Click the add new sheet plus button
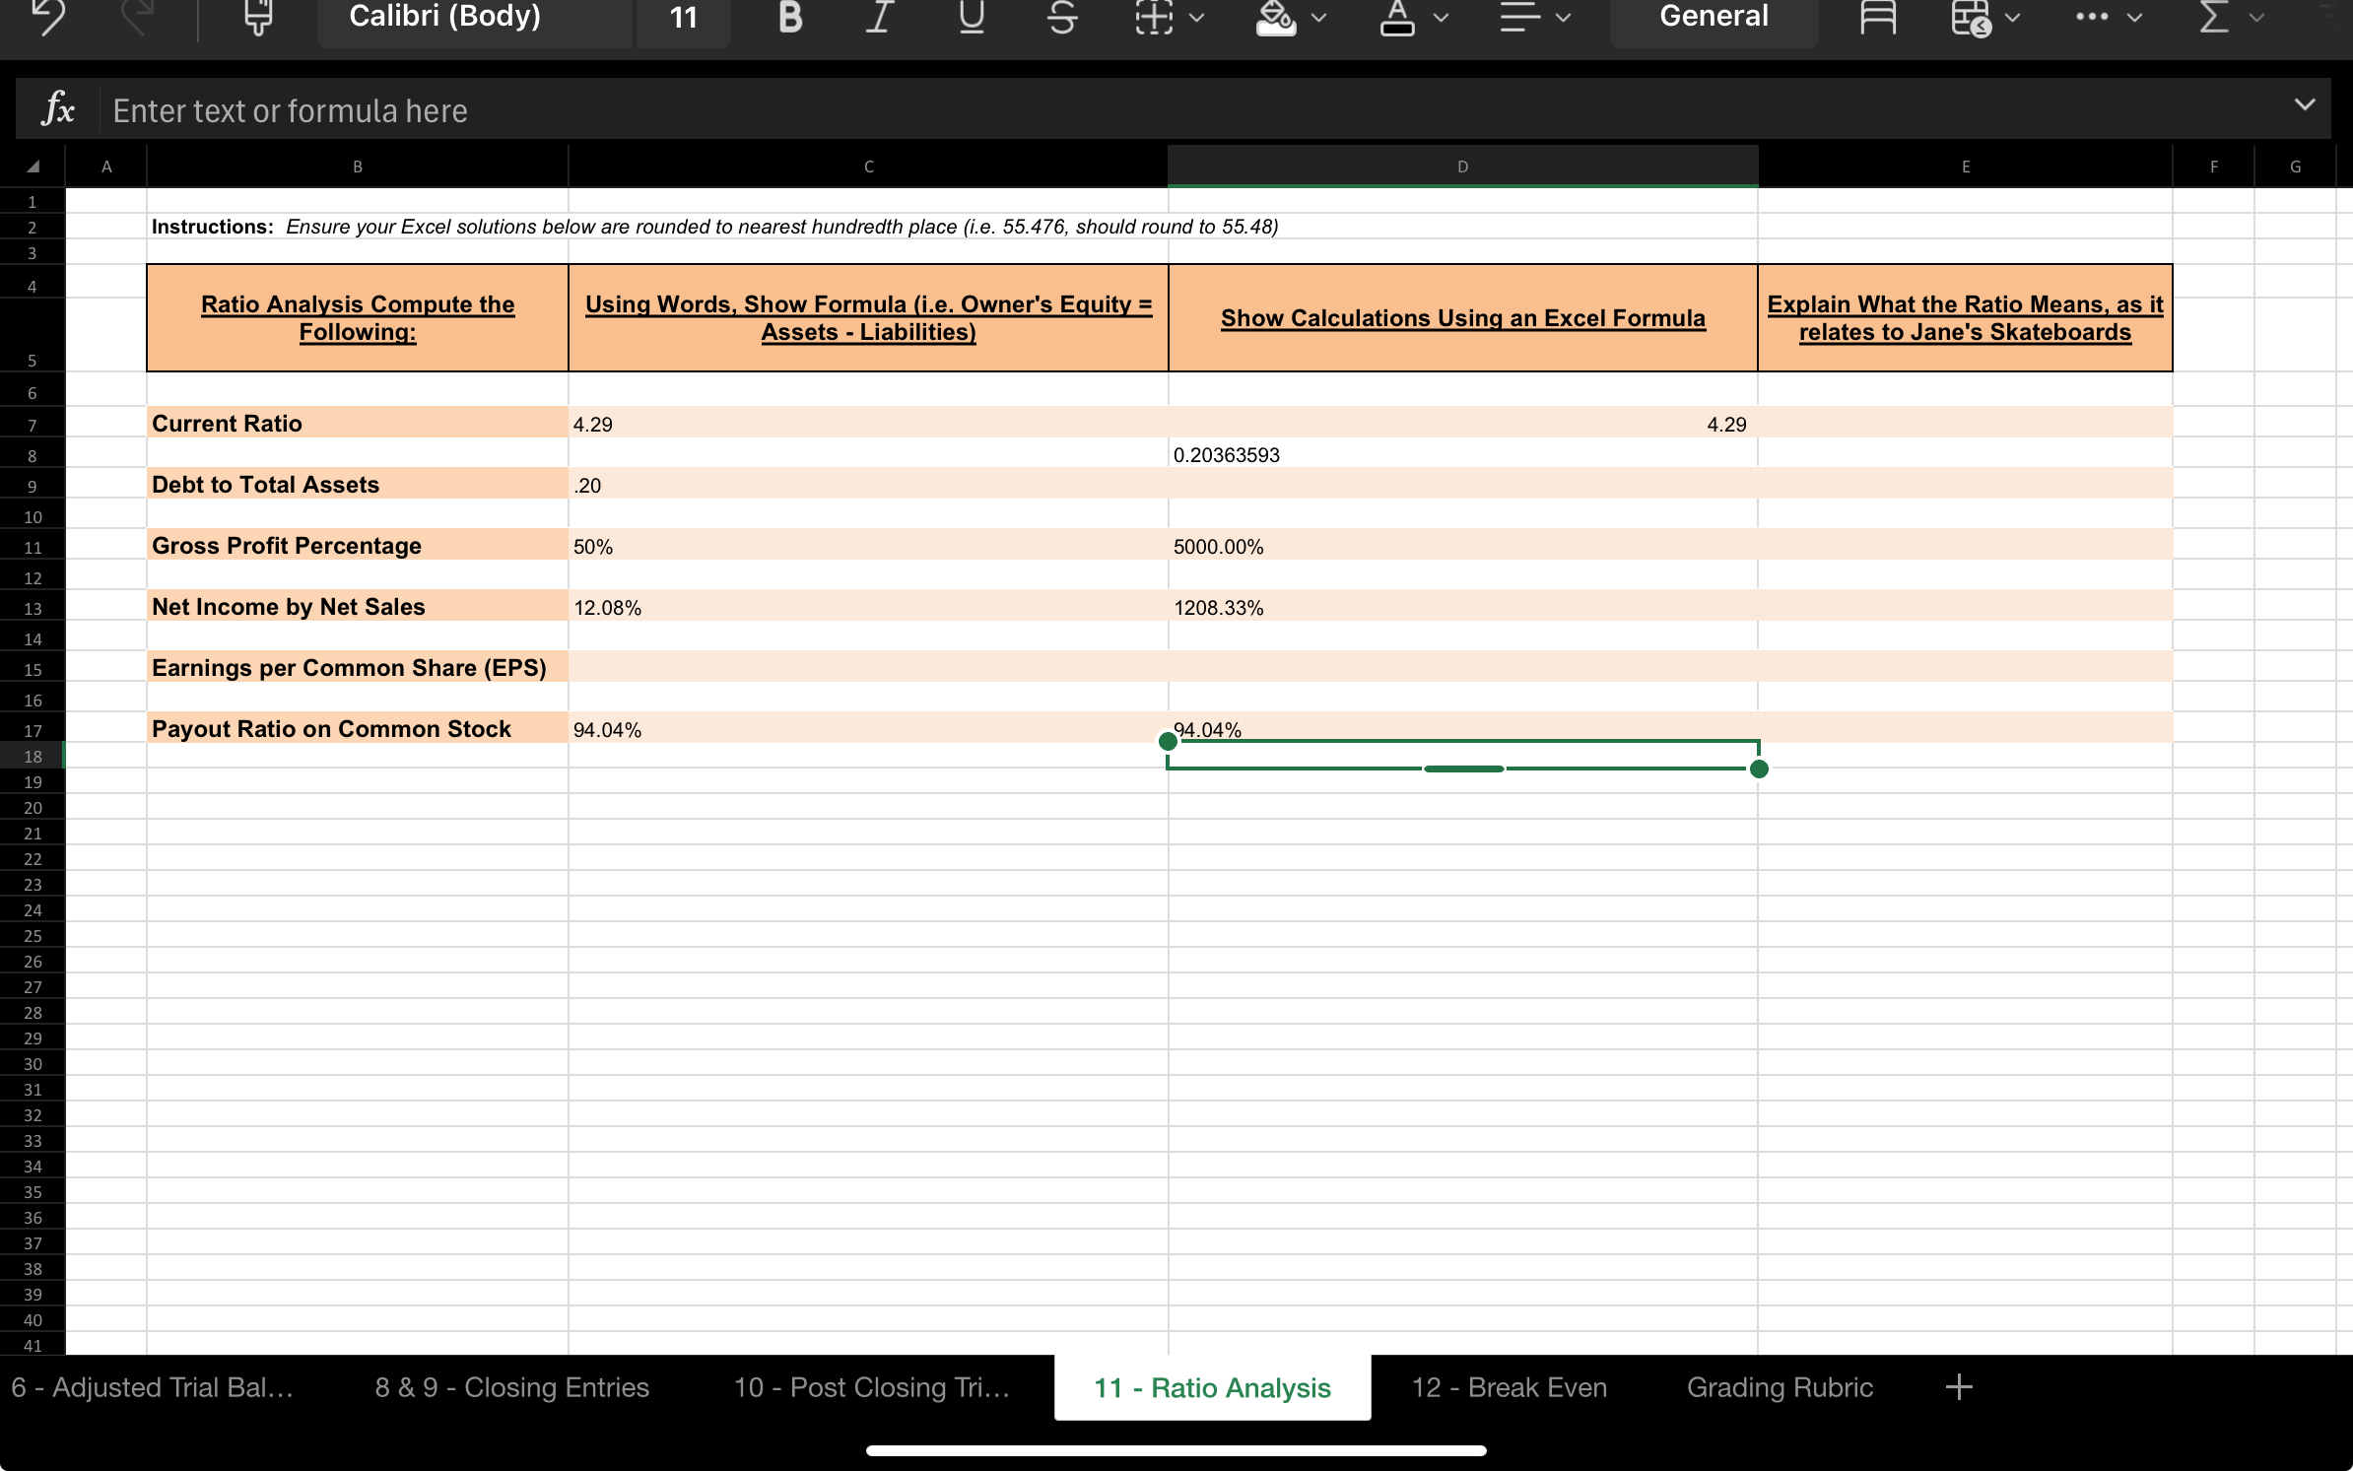The width and height of the screenshot is (2353, 1471). click(x=1959, y=1387)
